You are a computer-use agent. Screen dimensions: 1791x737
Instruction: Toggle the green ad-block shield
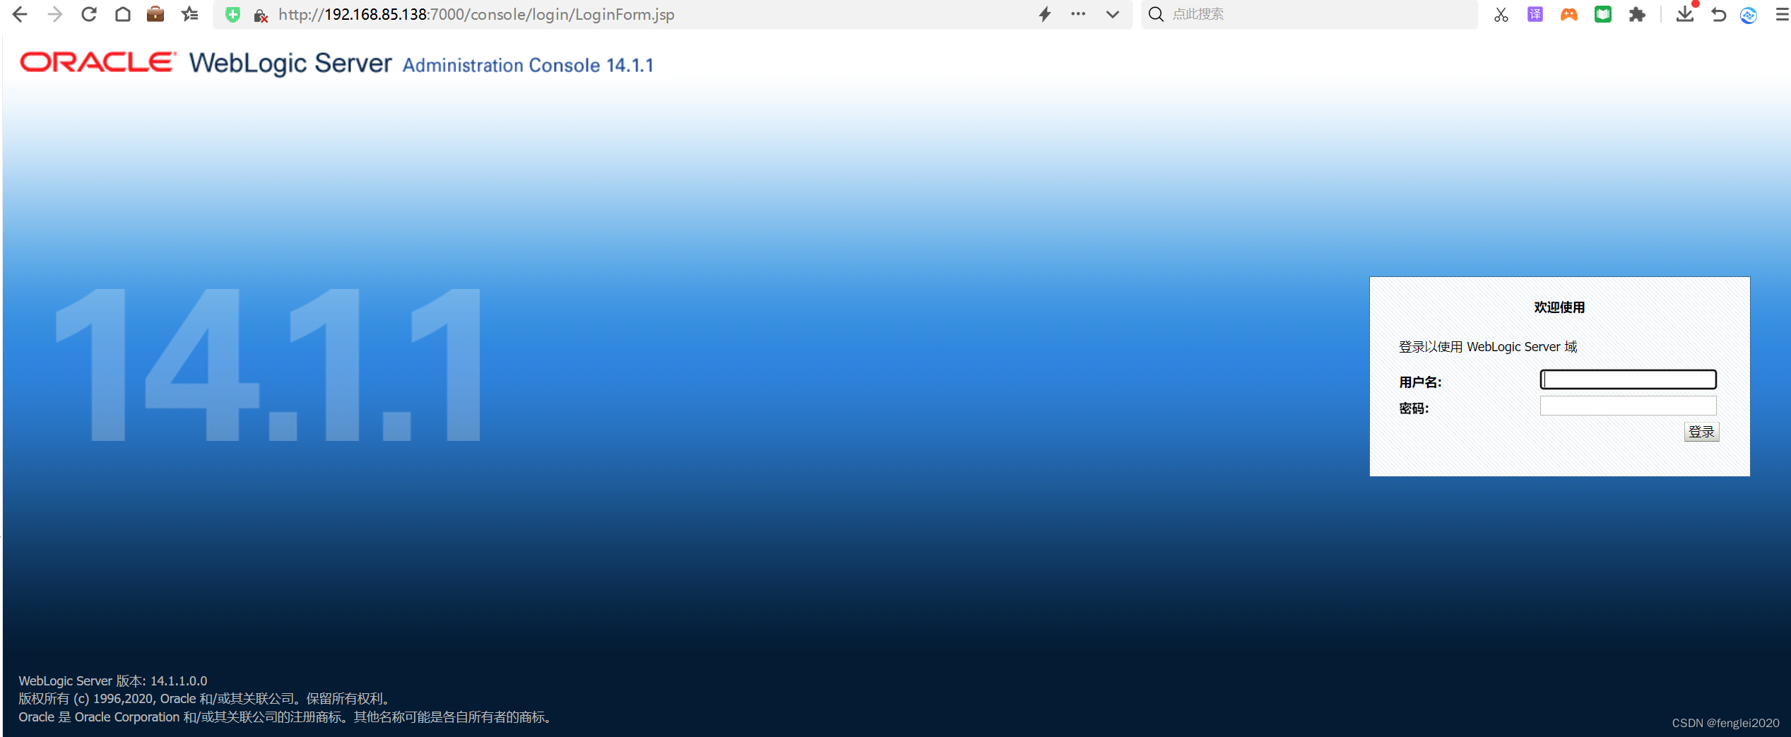tap(232, 14)
